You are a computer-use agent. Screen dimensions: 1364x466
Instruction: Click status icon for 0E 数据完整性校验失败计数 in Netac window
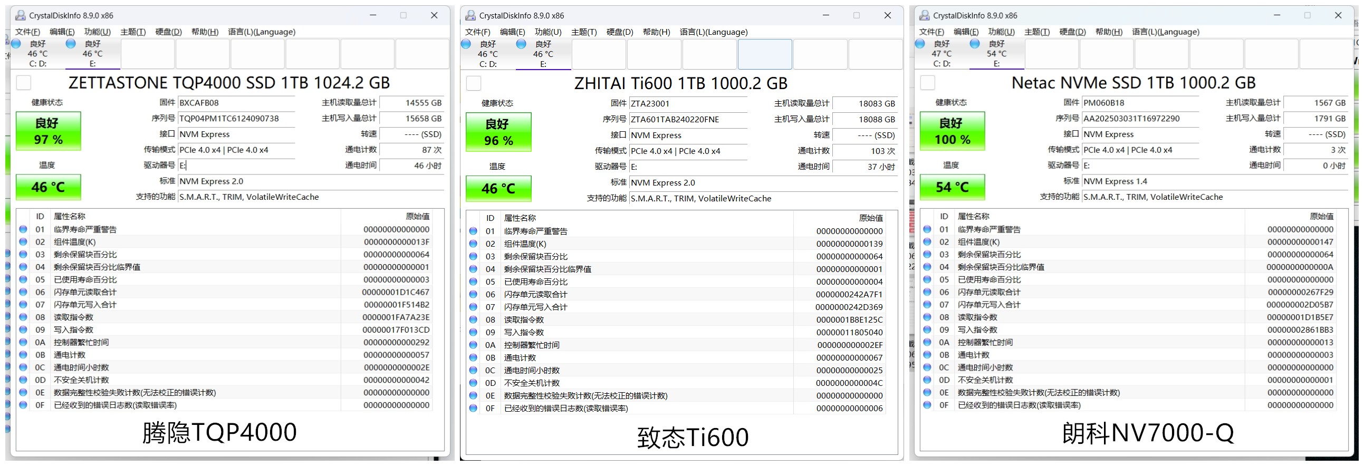927,393
